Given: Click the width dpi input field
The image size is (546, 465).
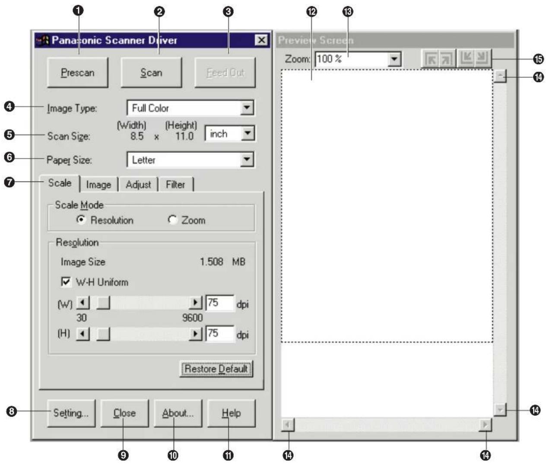Looking at the screenshot, I should click(x=220, y=303).
